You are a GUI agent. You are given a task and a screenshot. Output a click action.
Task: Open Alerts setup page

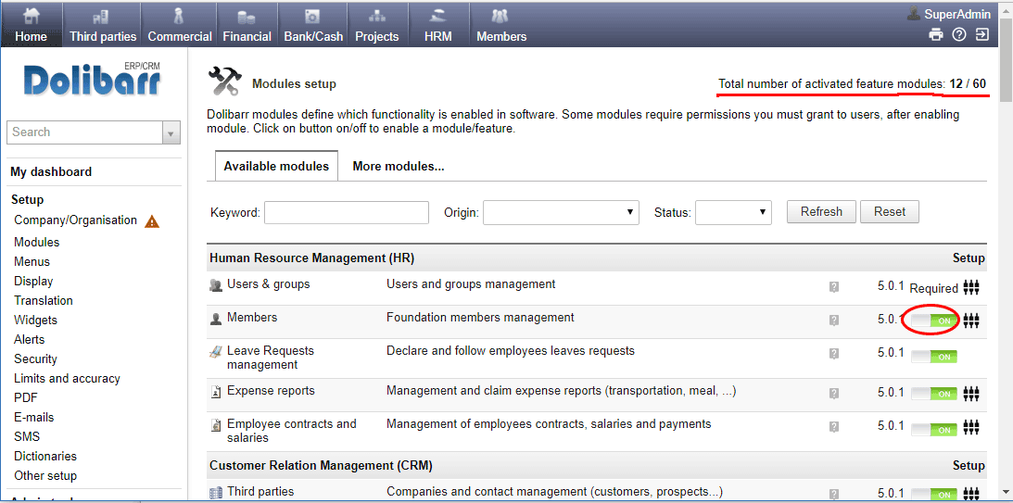30,339
